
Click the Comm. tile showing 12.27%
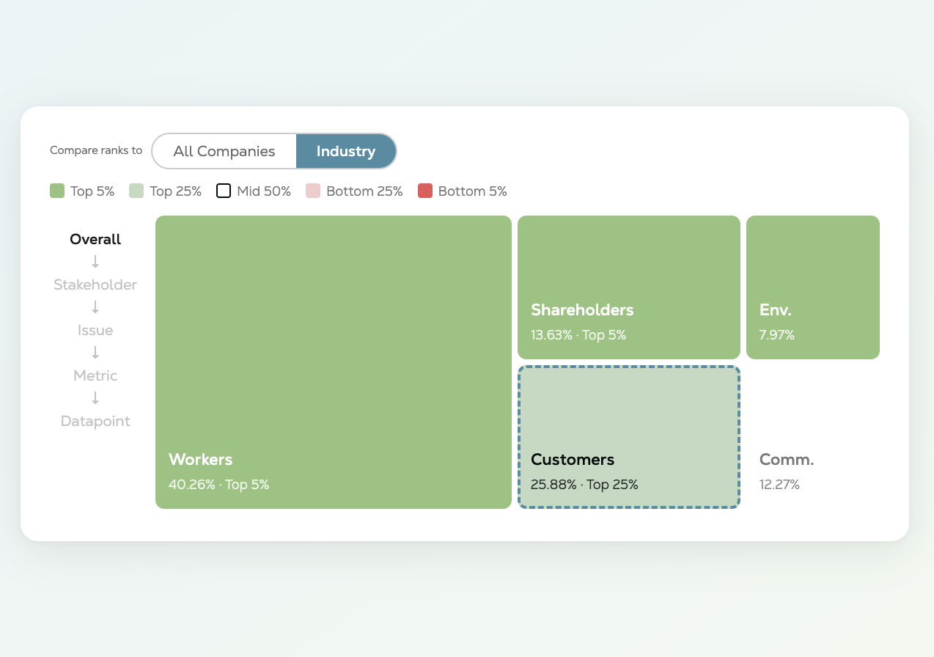click(x=812, y=437)
